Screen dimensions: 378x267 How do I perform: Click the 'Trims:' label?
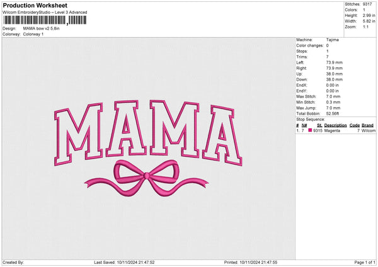pyautogui.click(x=302, y=57)
